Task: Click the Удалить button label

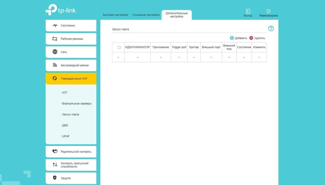Action: point(259,38)
